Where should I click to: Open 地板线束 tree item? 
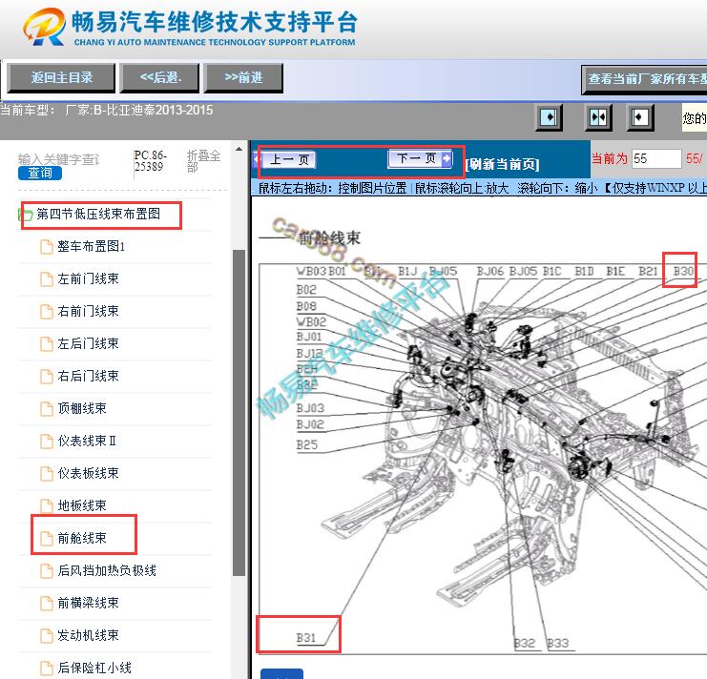(x=82, y=506)
